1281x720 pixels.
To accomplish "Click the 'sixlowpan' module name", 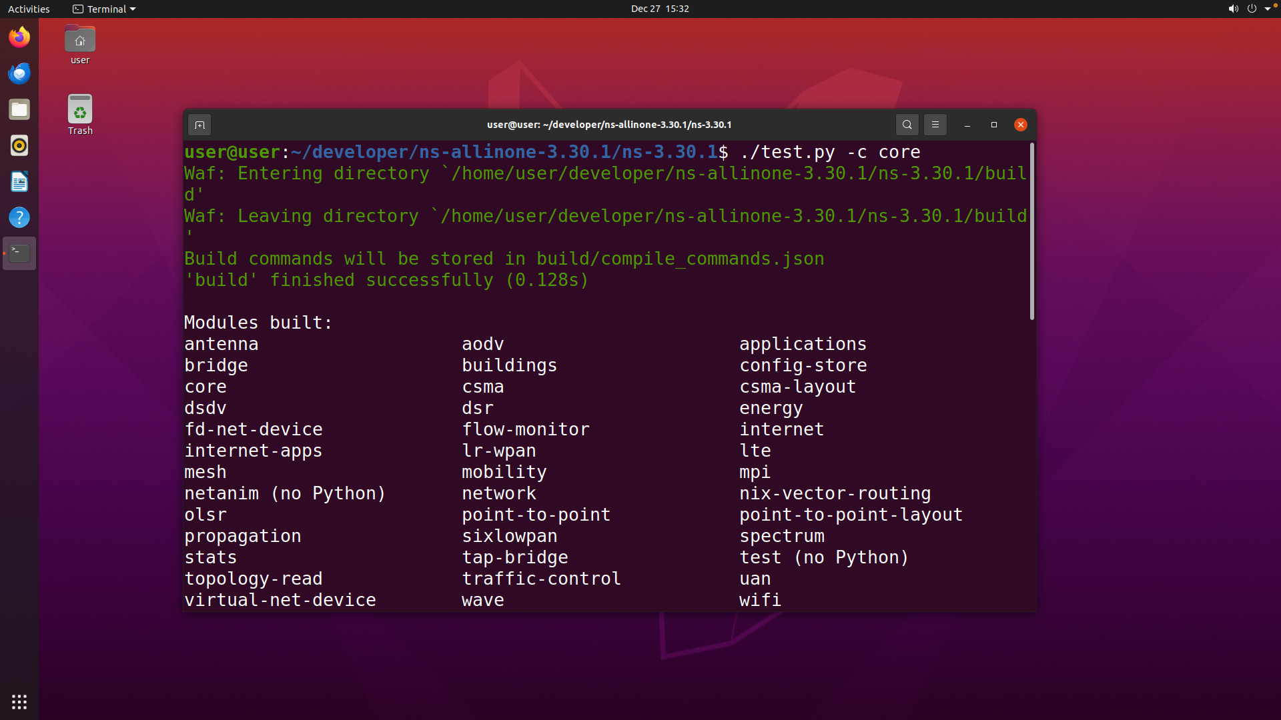I will pos(510,536).
